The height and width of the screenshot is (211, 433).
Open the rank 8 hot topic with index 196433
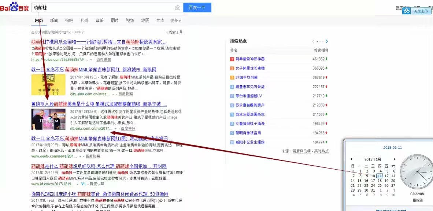(x=250, y=124)
